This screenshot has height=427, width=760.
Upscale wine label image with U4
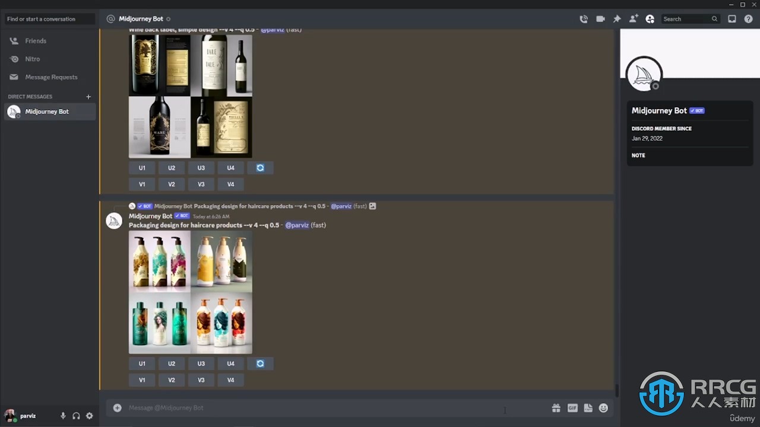click(231, 168)
